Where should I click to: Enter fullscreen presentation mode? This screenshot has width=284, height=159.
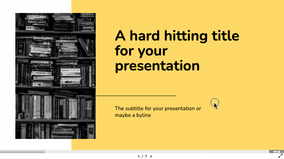click(280, 156)
